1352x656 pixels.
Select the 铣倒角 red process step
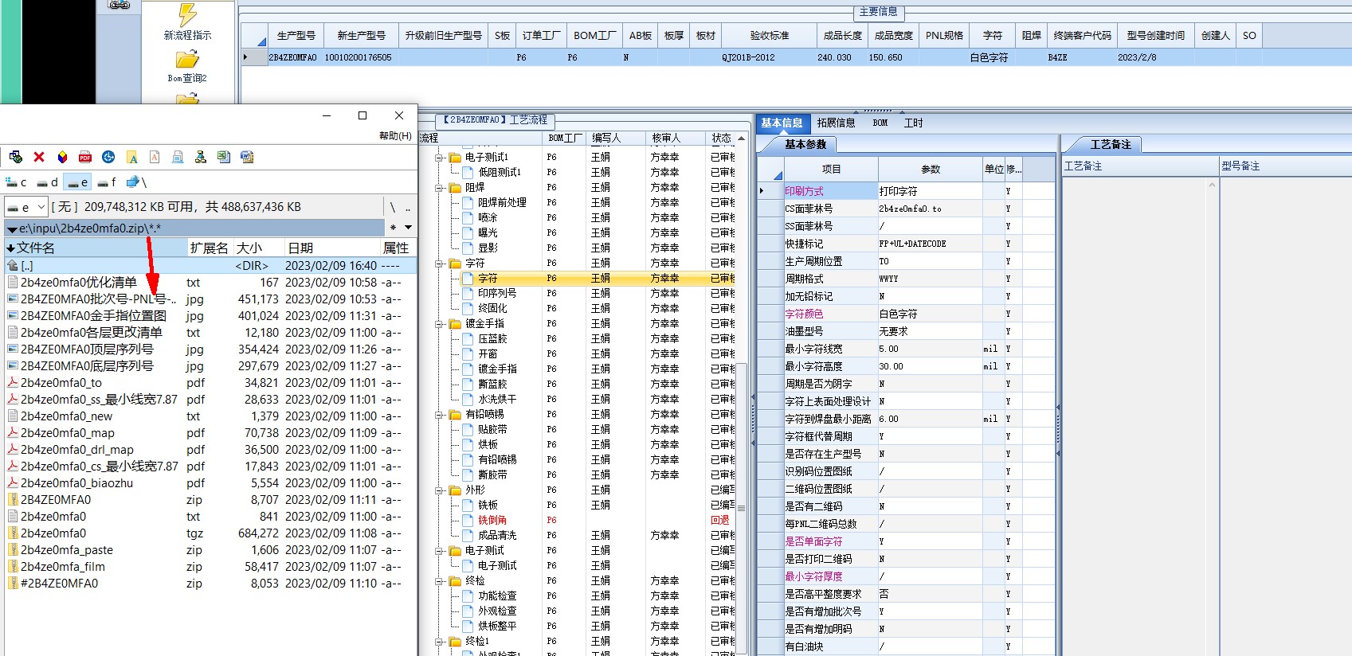click(492, 520)
